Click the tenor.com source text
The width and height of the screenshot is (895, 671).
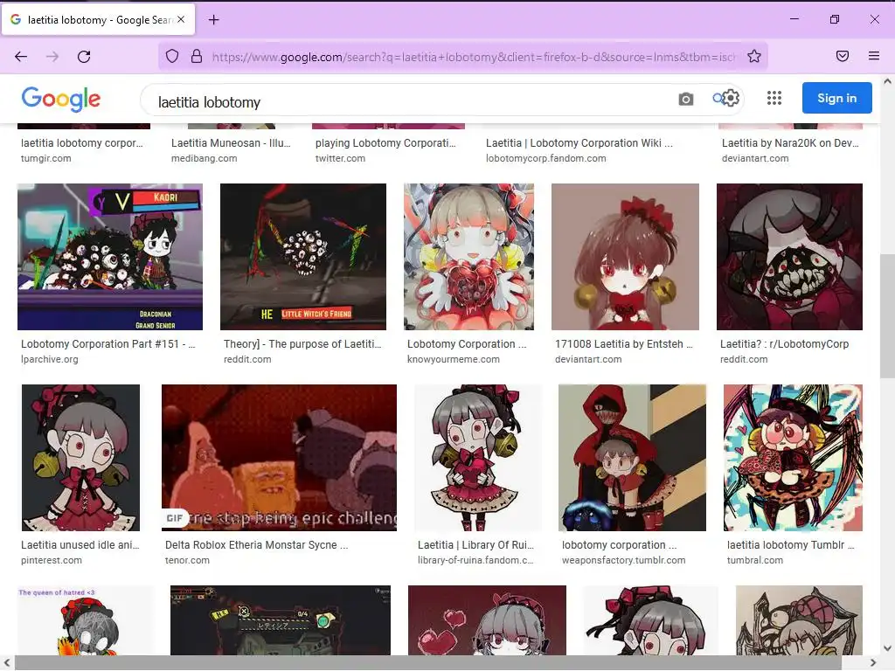[x=187, y=560]
